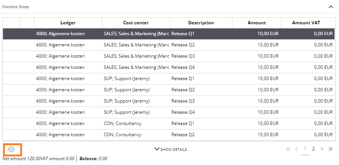Sort by the Cost center column header
This screenshot has height=165, width=339.
tap(135, 23)
